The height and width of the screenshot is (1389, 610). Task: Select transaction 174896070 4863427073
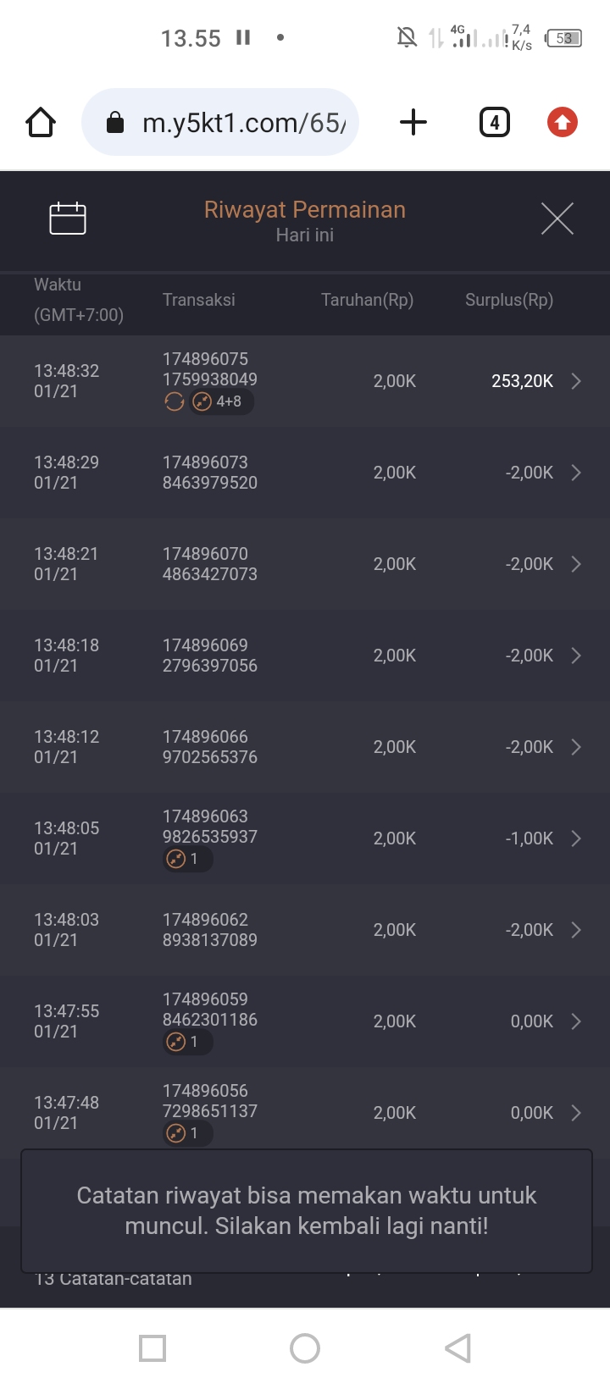click(210, 564)
